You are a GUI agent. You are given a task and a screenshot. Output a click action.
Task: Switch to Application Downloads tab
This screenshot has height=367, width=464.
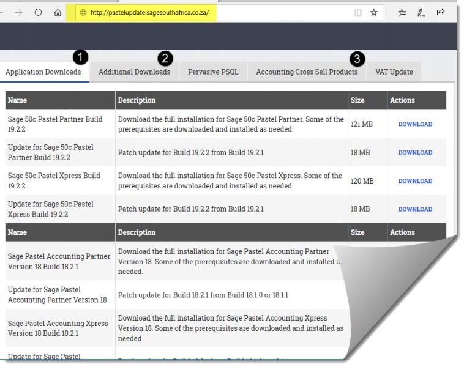43,72
